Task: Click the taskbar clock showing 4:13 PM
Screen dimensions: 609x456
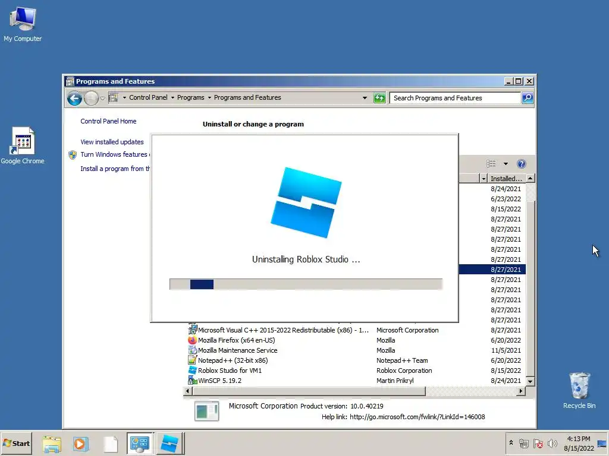Action: click(579, 444)
